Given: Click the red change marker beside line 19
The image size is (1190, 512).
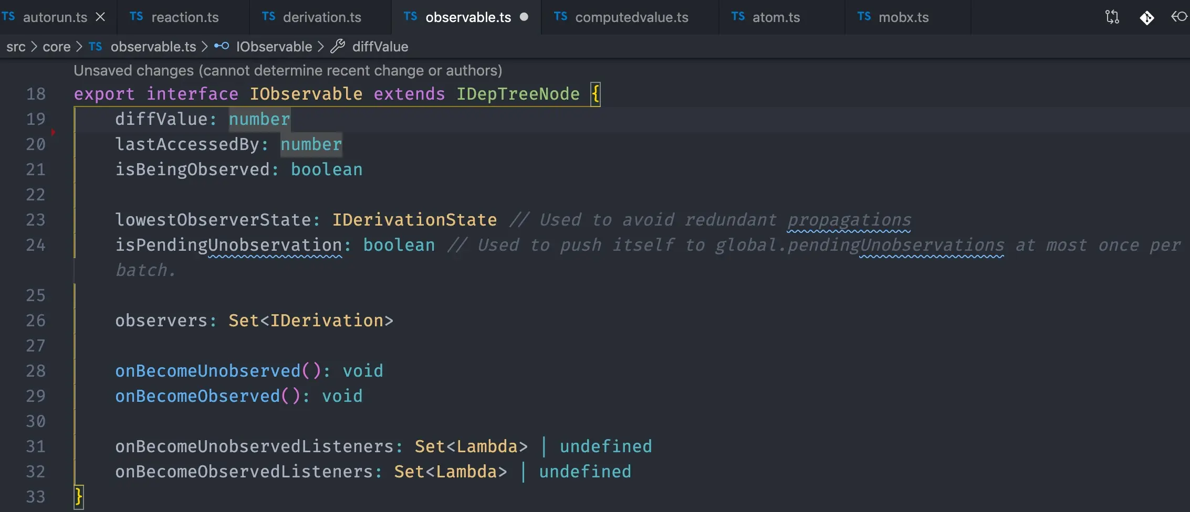Looking at the screenshot, I should pos(54,132).
